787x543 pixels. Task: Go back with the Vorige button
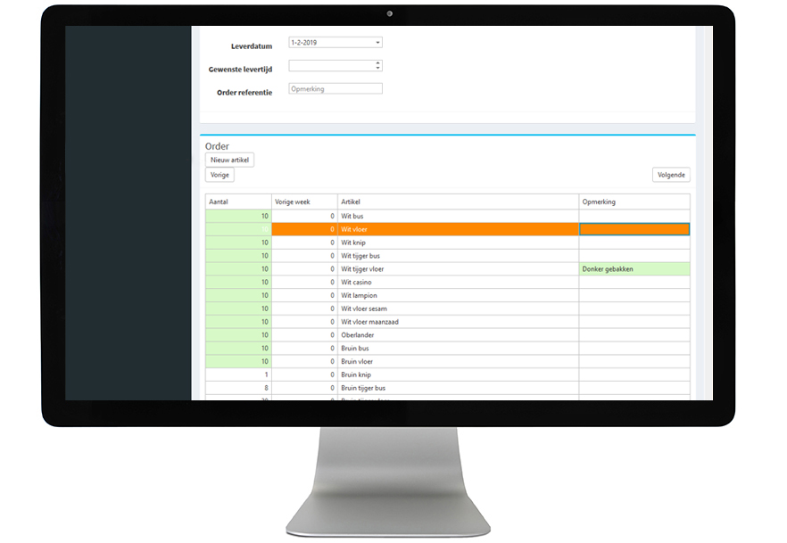[220, 175]
